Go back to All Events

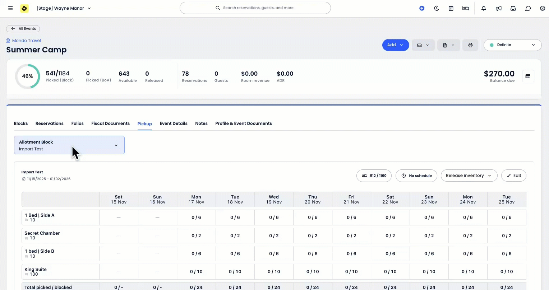pos(23,29)
